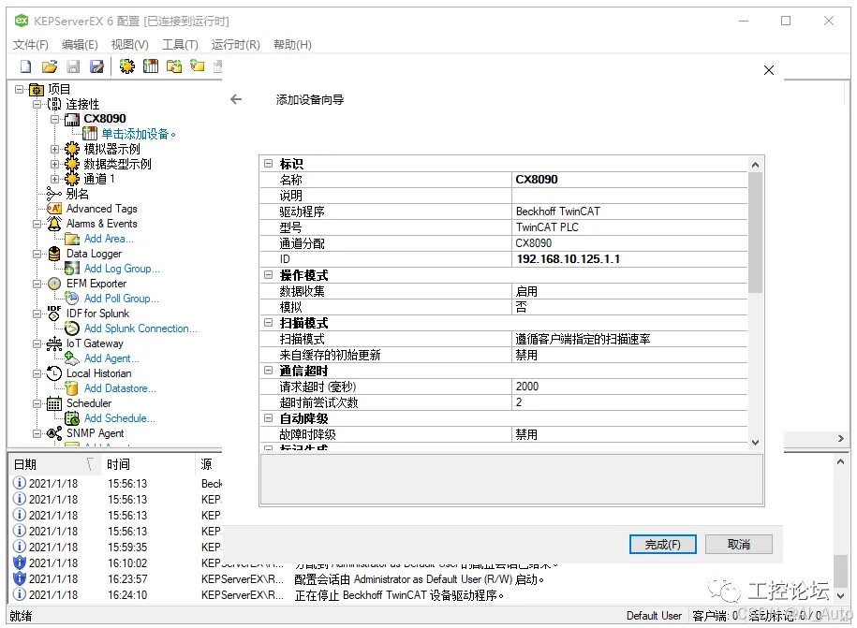The image size is (857, 628).
Task: Click the Add Area... link
Action: pos(109,239)
